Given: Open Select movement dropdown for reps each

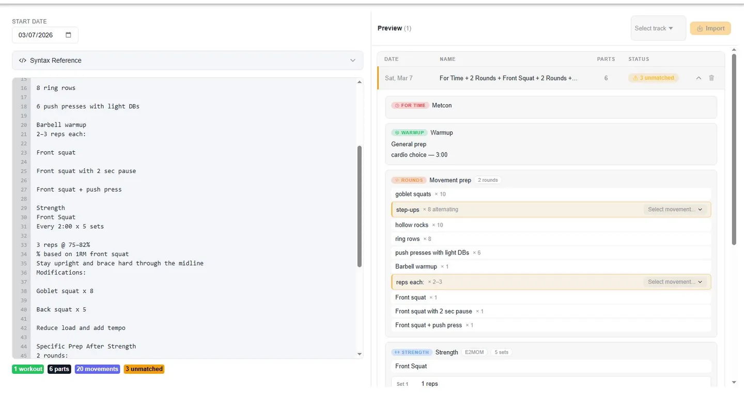Looking at the screenshot, I should 675,282.
